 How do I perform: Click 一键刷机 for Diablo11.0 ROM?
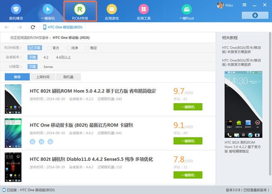188,175
